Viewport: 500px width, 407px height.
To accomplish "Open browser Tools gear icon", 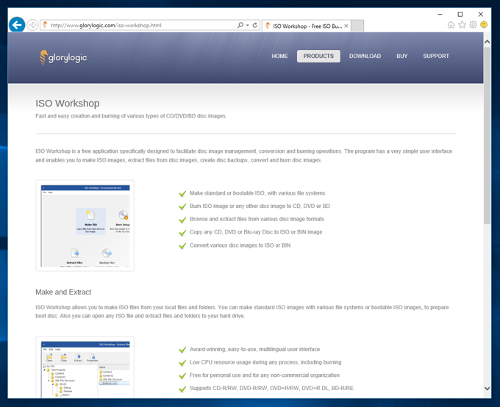I will (473, 25).
